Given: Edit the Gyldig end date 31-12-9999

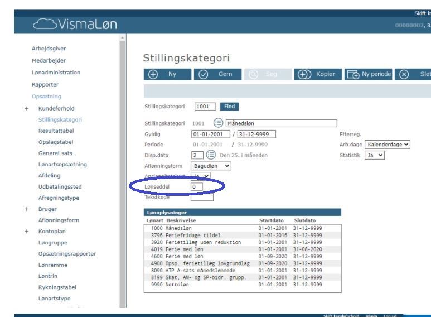Looking at the screenshot, I should coord(256,135).
